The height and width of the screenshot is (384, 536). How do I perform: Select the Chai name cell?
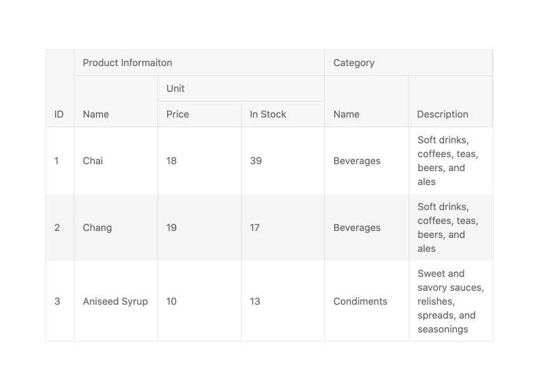click(93, 161)
